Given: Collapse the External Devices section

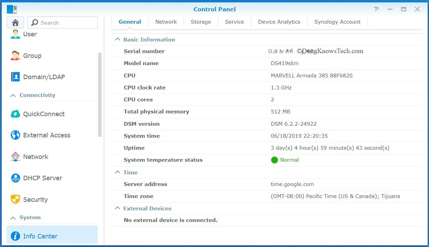Looking at the screenshot, I should pyautogui.click(x=118, y=208).
